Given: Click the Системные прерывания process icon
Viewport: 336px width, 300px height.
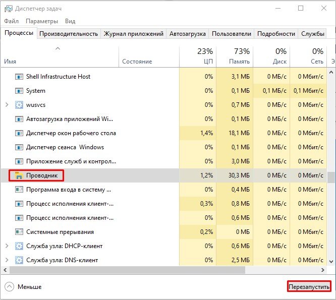Looking at the screenshot, I should [19, 232].
